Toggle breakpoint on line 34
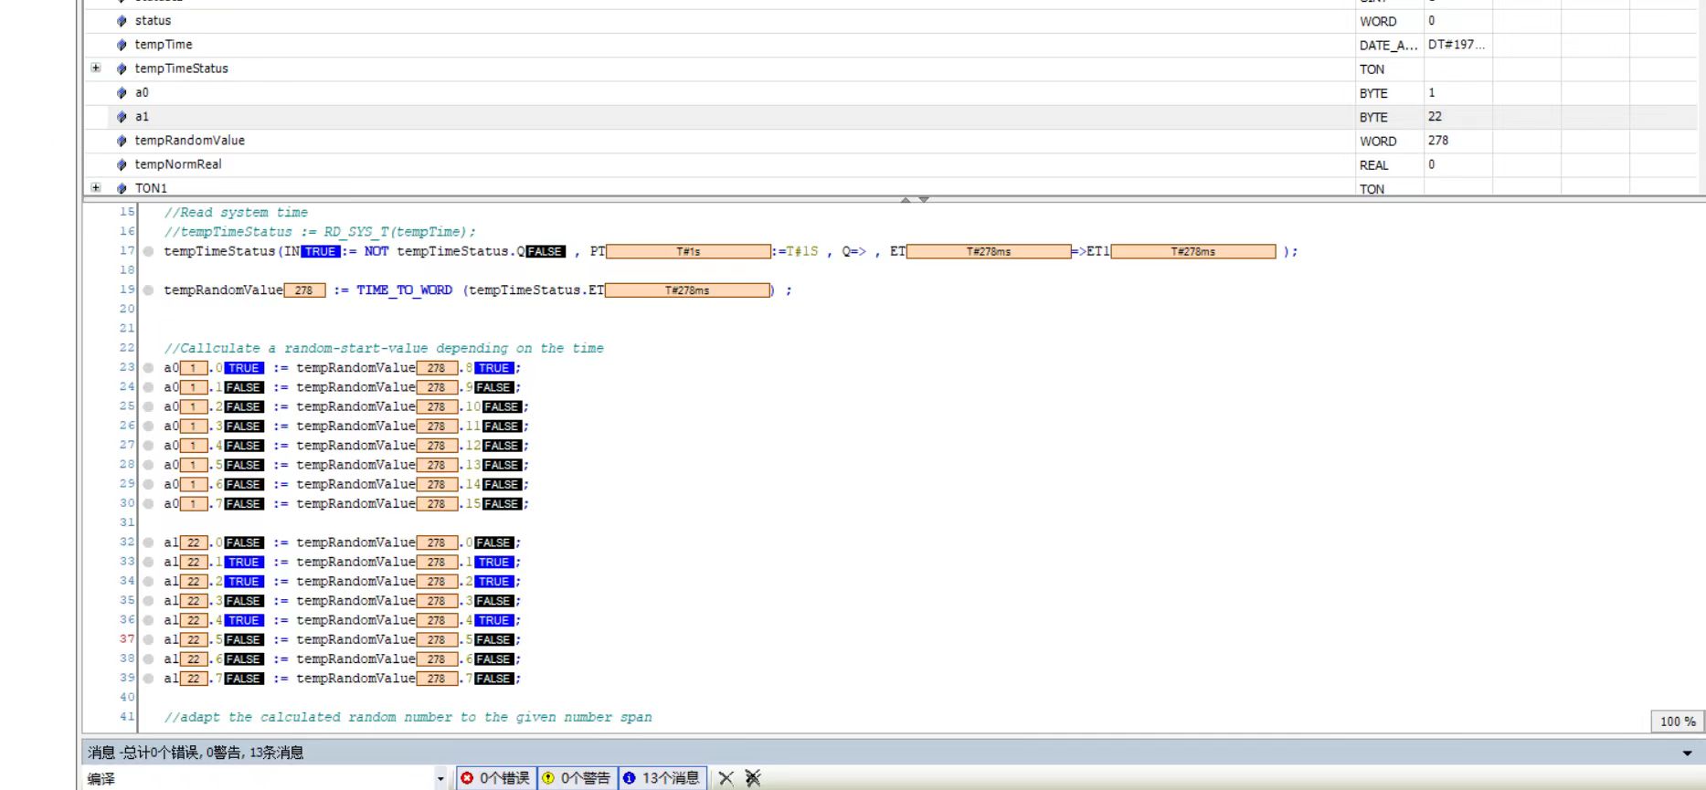This screenshot has width=1706, height=790. 148,582
